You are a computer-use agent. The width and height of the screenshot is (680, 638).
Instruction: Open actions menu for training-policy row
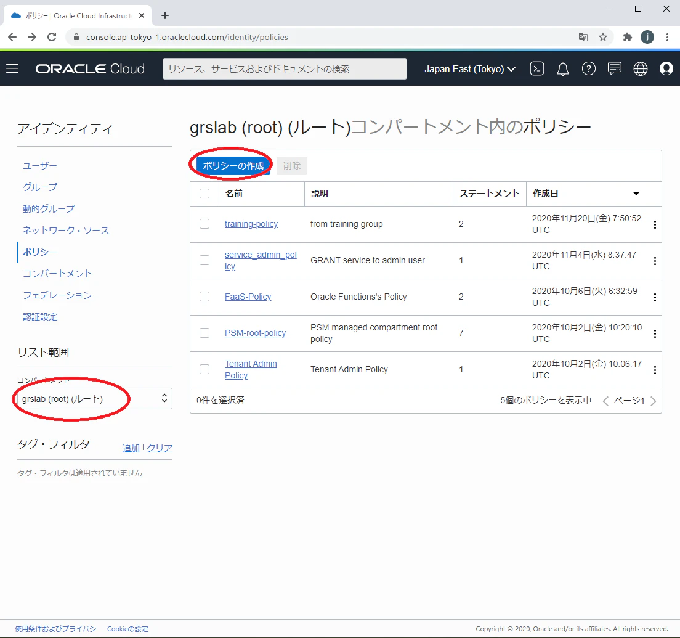[x=655, y=224]
